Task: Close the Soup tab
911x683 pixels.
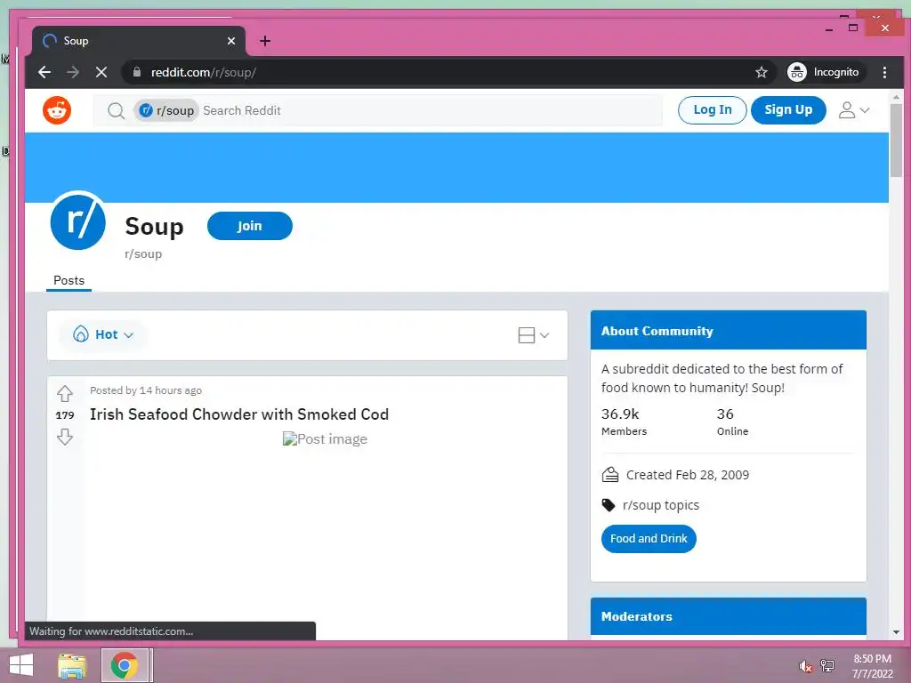Action: (x=231, y=41)
